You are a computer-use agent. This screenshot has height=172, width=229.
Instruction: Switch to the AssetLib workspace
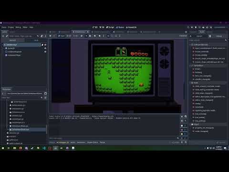pos(131,27)
